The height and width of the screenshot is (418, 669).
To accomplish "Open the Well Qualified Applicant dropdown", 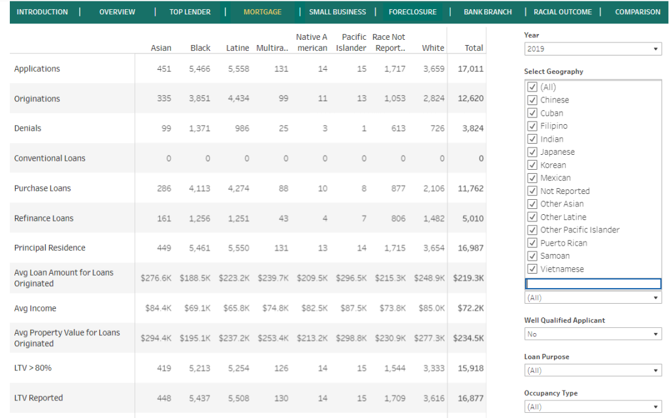I will click(x=593, y=334).
